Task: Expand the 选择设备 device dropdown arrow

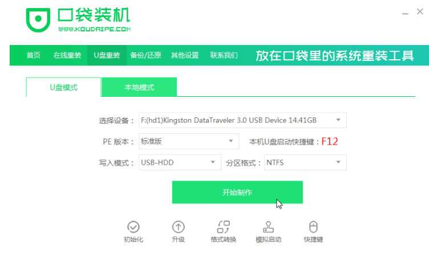Action: tap(338, 120)
